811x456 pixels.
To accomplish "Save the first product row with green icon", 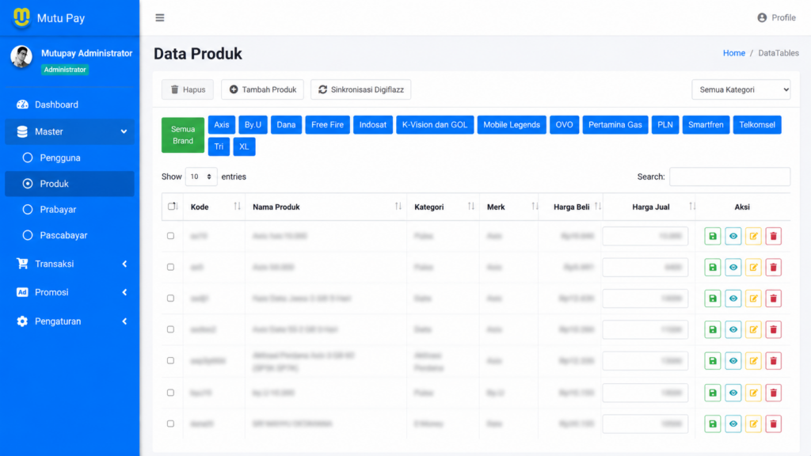I will tap(712, 236).
